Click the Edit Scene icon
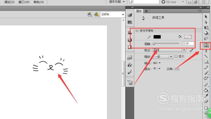Viewport: 211px width, 119px height. tap(90, 14)
